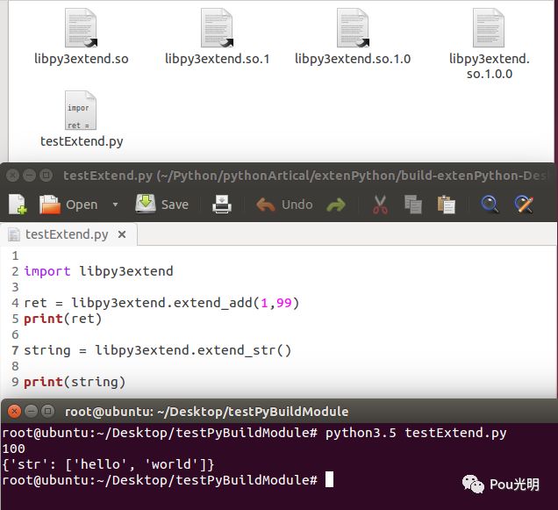Click the 'print(string)' code line
This screenshot has width=558, height=510.
click(x=75, y=382)
